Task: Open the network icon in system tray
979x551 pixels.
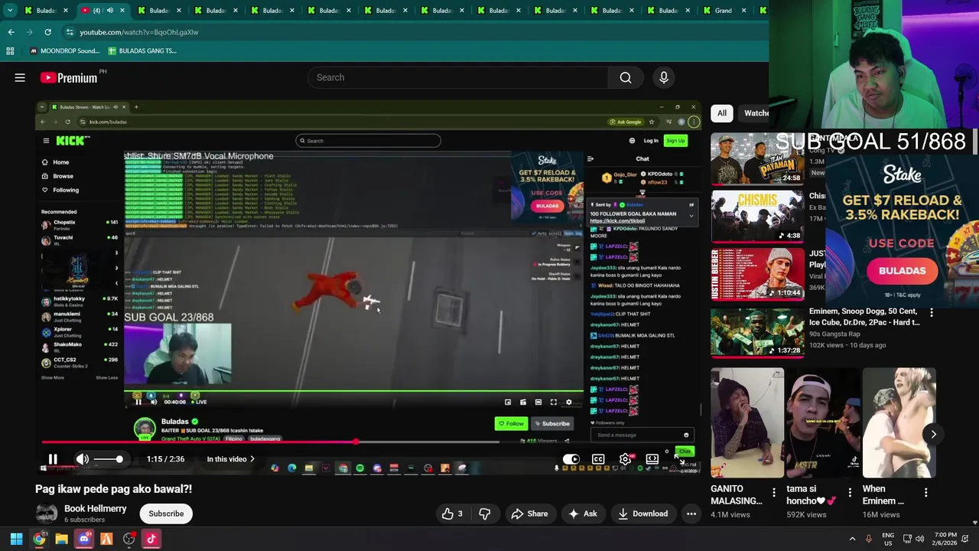Action: coord(907,539)
